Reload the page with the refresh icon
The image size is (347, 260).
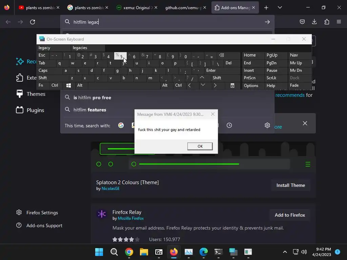[x=33, y=22]
